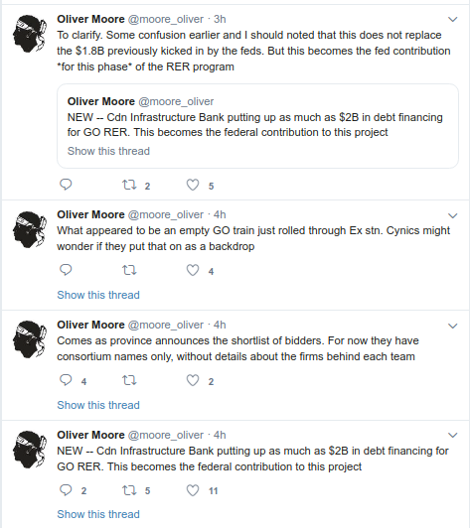Retweet the shortlist of bidders tweet

[129, 380]
